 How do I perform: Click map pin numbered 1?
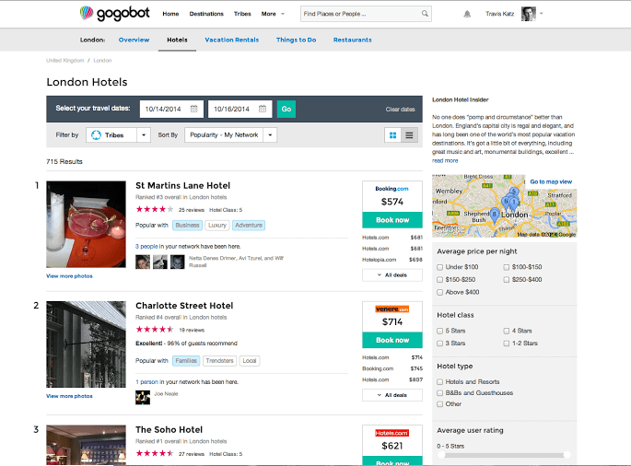514,203
